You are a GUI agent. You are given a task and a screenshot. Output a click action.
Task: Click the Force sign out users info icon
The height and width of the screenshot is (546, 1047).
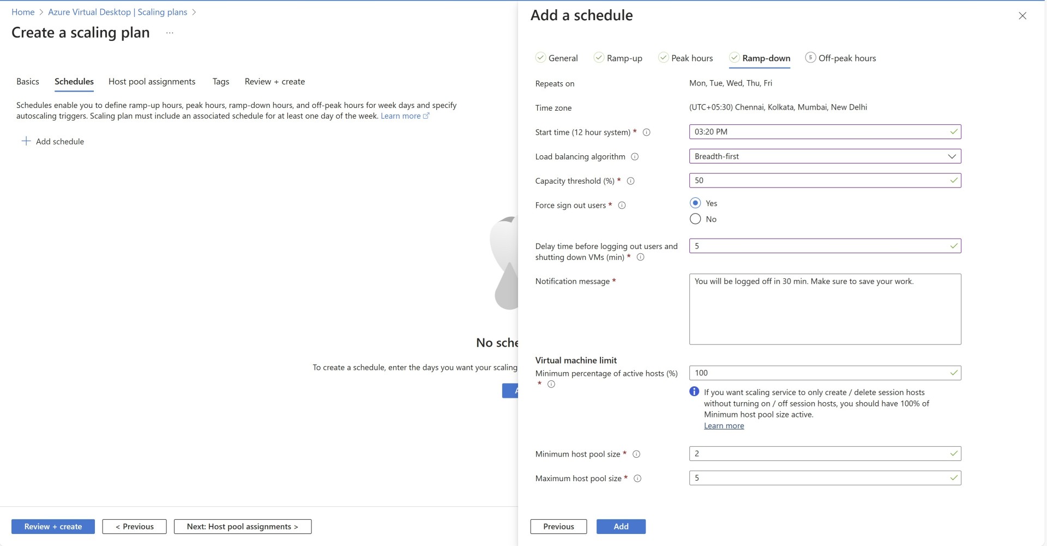[x=622, y=205]
